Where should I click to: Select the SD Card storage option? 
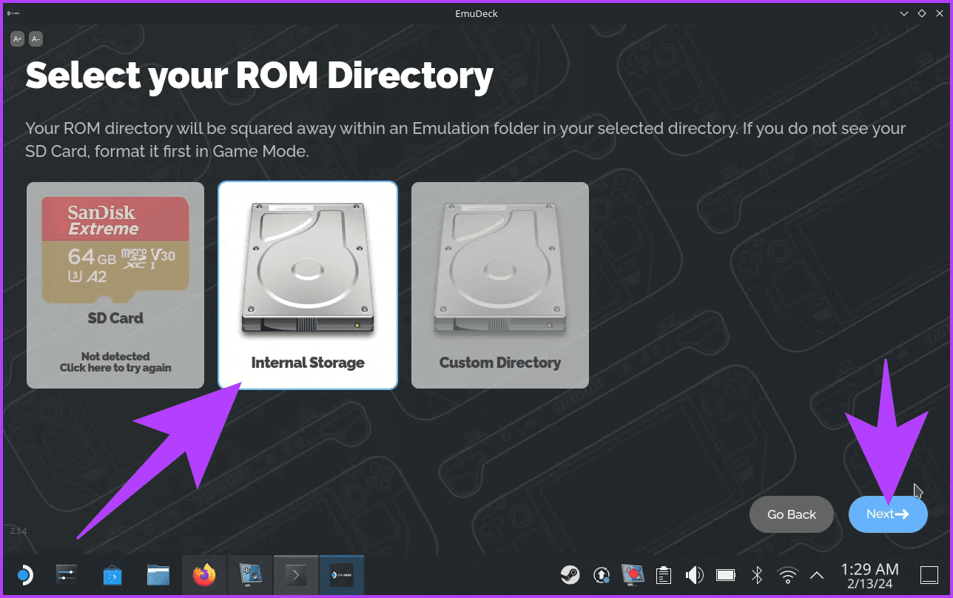coord(115,285)
